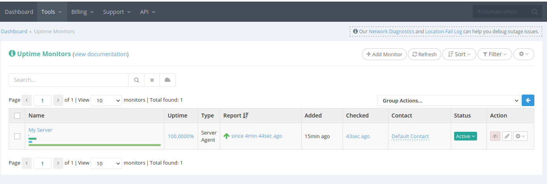Click the green uptime bar under My Server

(x=94, y=145)
